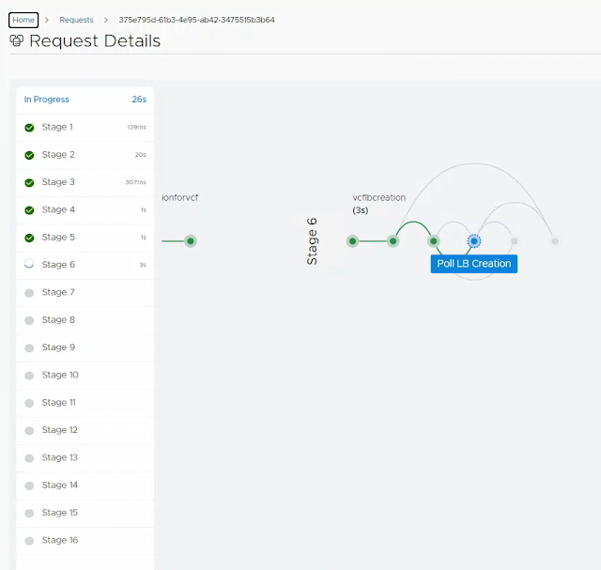
Task: Select the first green node under vcflbcreation
Action: point(353,241)
